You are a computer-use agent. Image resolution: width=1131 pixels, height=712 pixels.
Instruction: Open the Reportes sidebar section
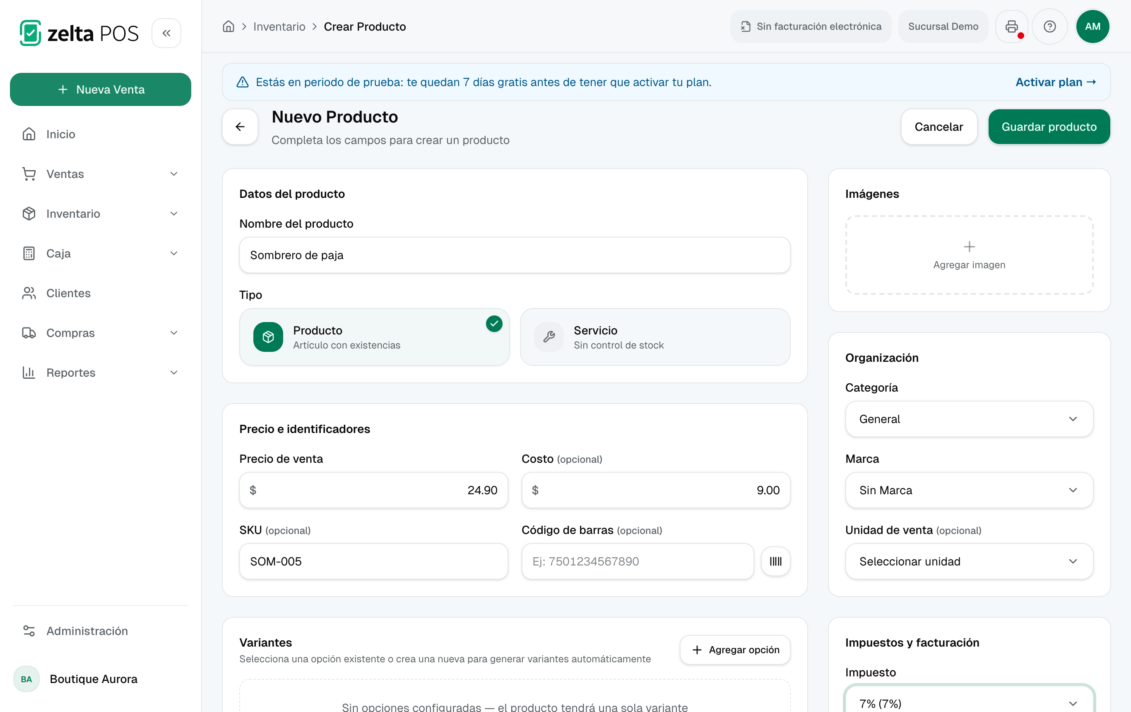coord(101,373)
